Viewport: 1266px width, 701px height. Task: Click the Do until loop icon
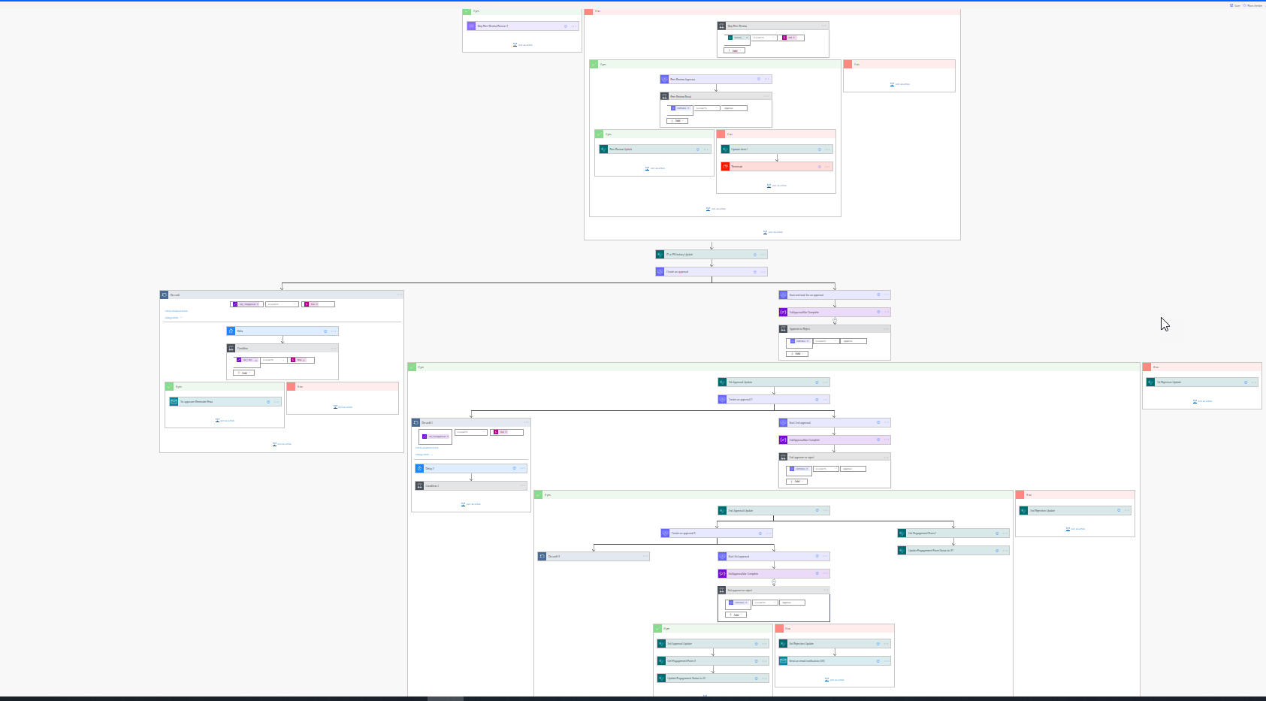tap(165, 295)
